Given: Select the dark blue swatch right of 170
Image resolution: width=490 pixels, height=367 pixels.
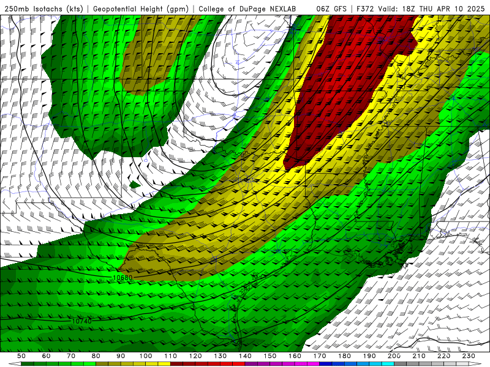Looking at the screenshot, I should click(326, 364).
